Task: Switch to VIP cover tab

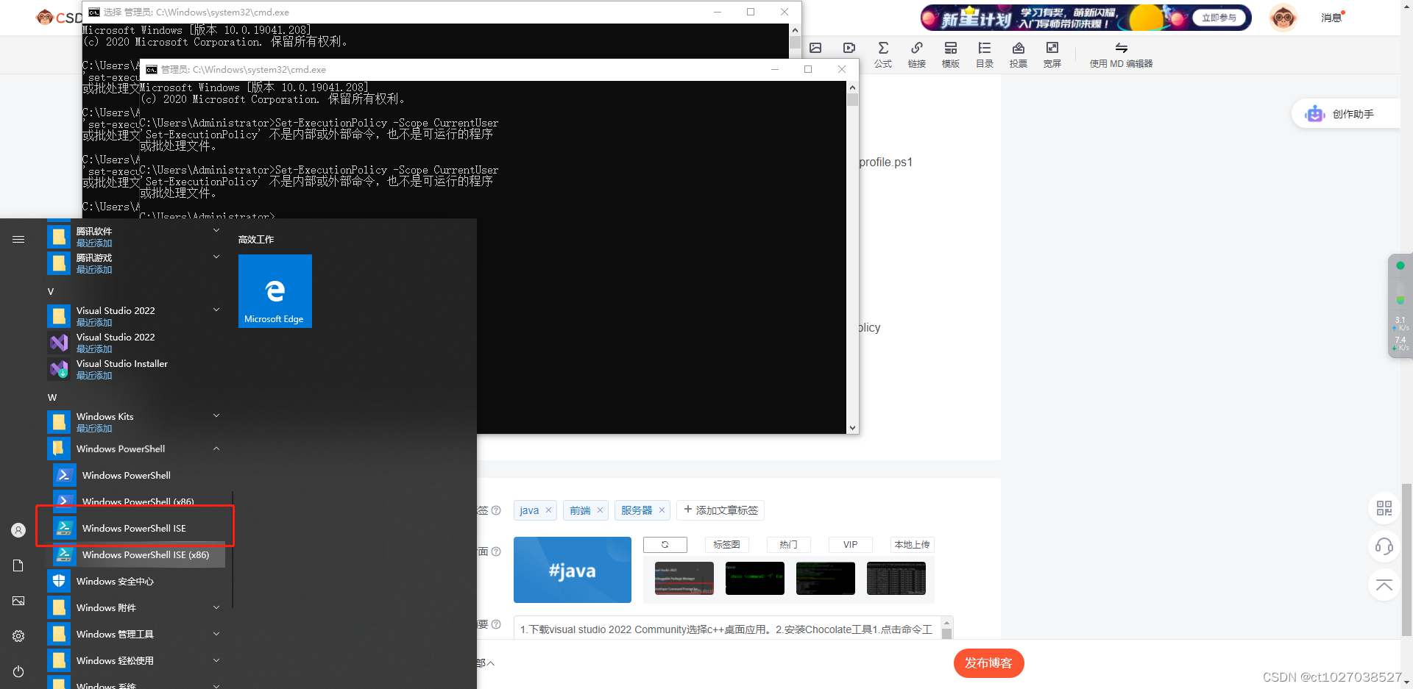Action: coord(850,545)
